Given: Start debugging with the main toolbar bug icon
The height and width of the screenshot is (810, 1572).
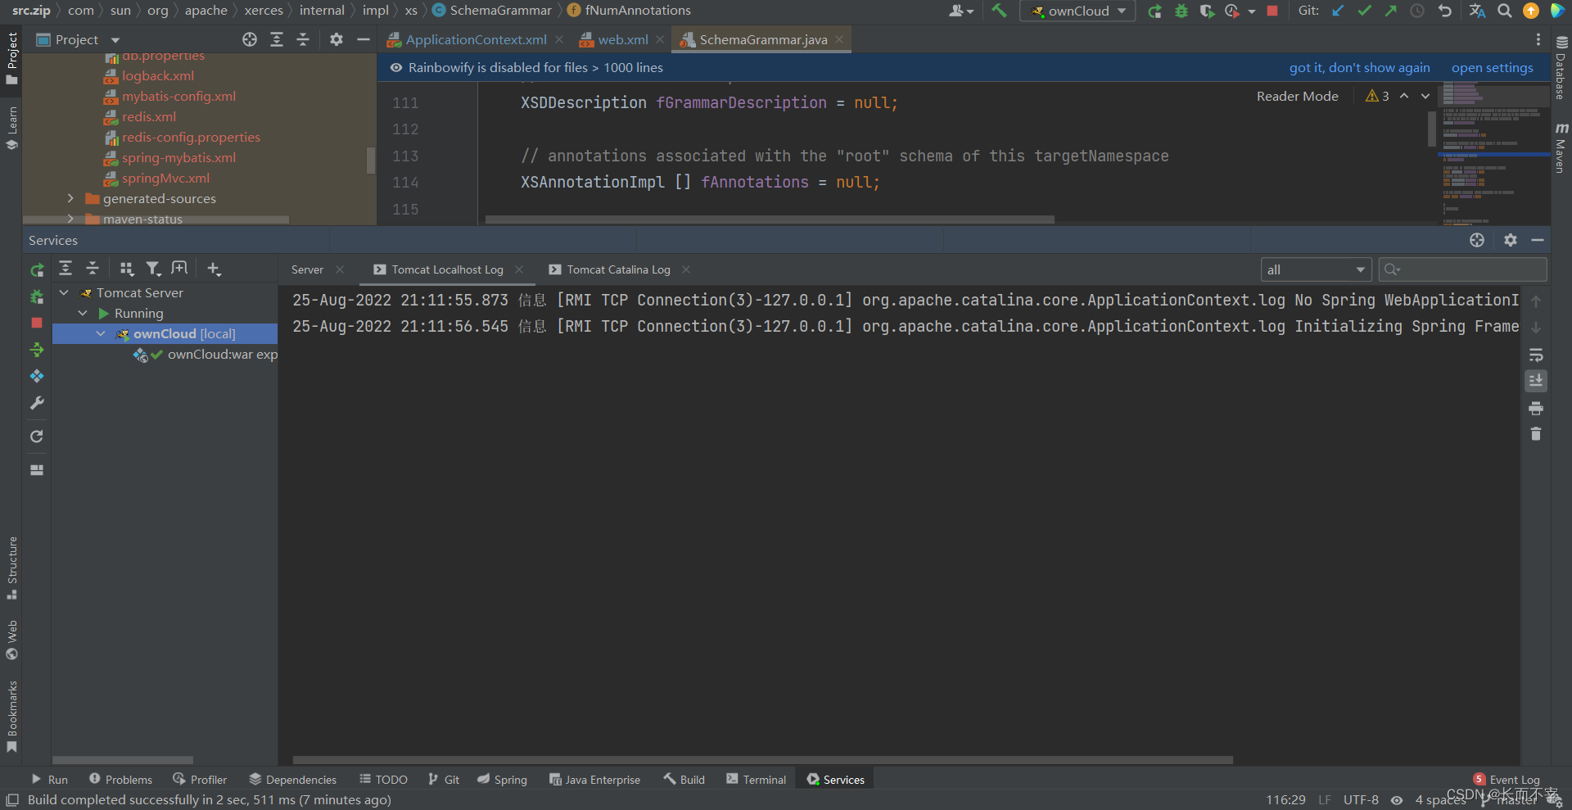Looking at the screenshot, I should click(1181, 11).
